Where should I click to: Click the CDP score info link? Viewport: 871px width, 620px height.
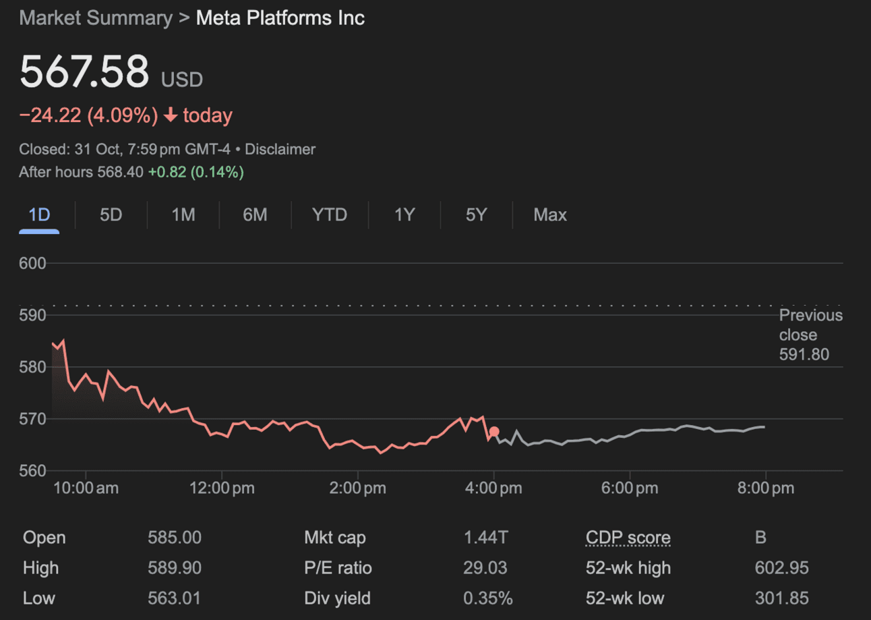pyautogui.click(x=628, y=538)
